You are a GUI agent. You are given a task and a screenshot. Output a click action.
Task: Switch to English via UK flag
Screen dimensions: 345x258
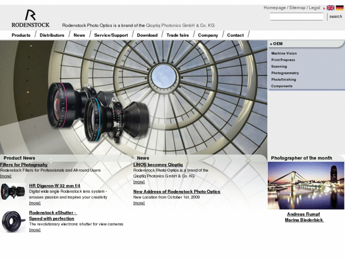tap(330, 8)
